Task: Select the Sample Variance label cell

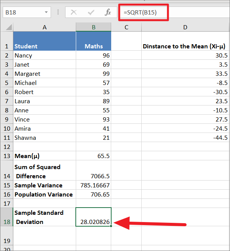Action: [45, 185]
